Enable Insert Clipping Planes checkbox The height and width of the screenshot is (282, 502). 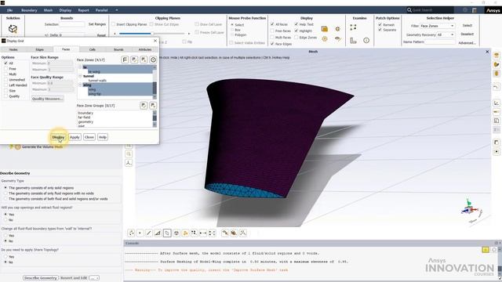(113, 24)
